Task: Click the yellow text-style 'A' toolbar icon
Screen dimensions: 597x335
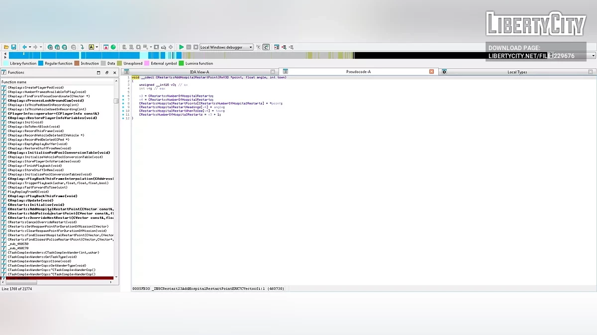Action: (x=91, y=47)
